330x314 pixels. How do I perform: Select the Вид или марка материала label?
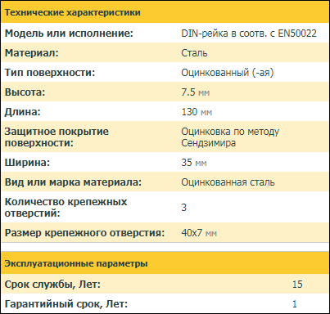pos(73,182)
